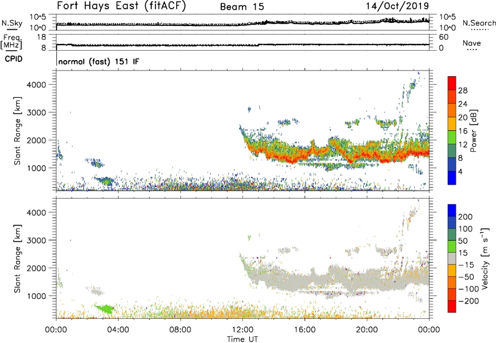Viewport: 496px width, 343px height.
Task: Click the leftmost '00:00' time tick label
Action: click(x=56, y=330)
